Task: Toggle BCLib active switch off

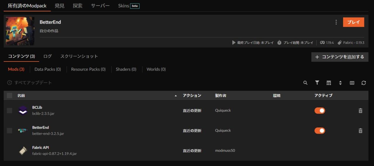Action: (320, 111)
